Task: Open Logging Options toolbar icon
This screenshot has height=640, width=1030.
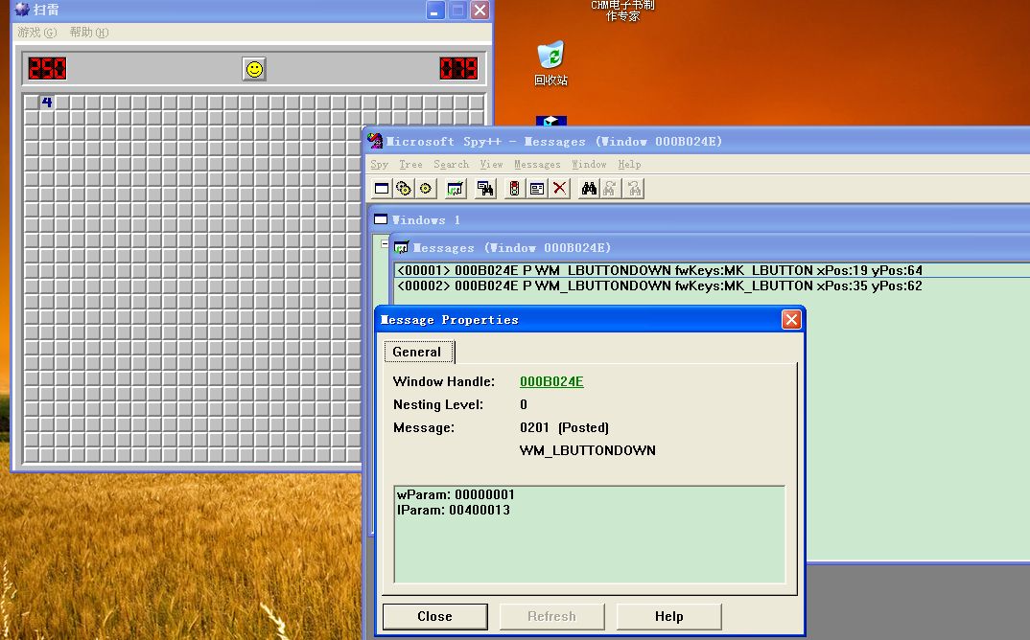Action: pos(537,189)
